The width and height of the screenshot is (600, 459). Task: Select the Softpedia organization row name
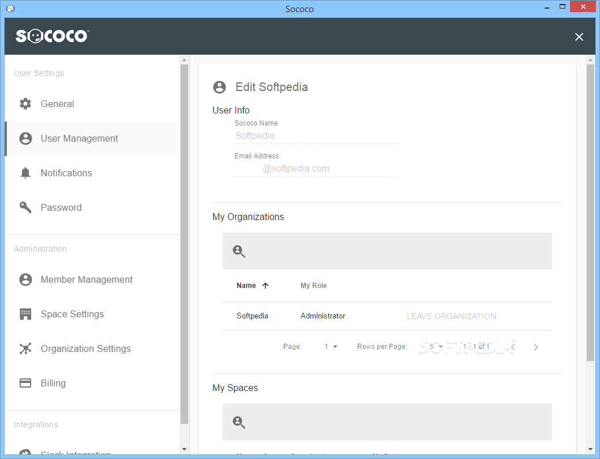coord(252,316)
